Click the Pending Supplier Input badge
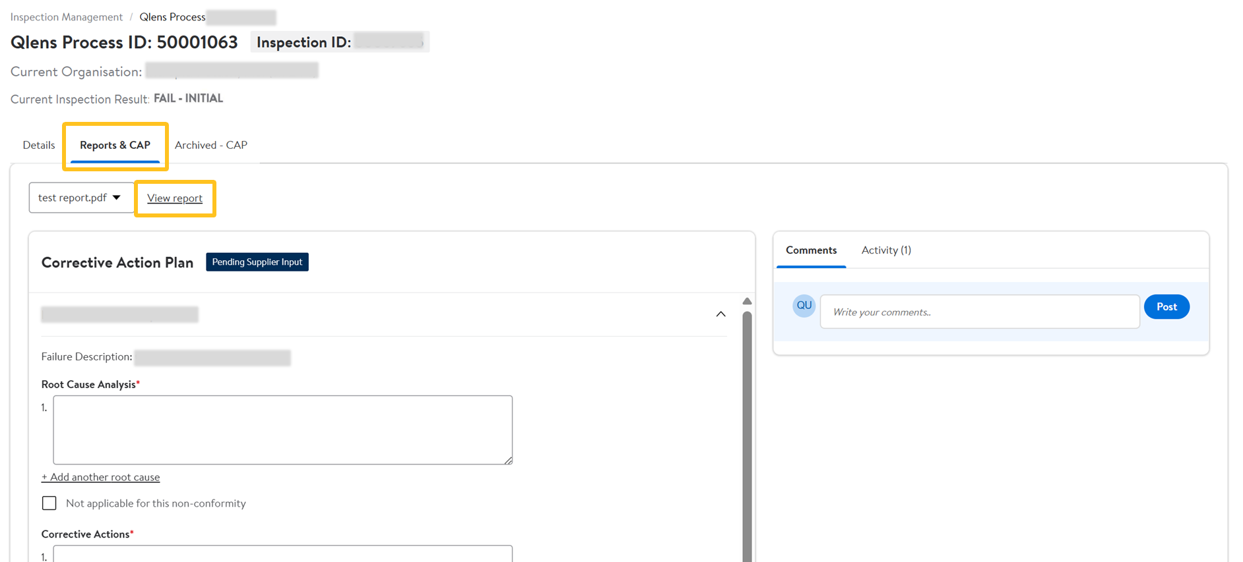Screen dimensions: 1243x562 (257, 262)
